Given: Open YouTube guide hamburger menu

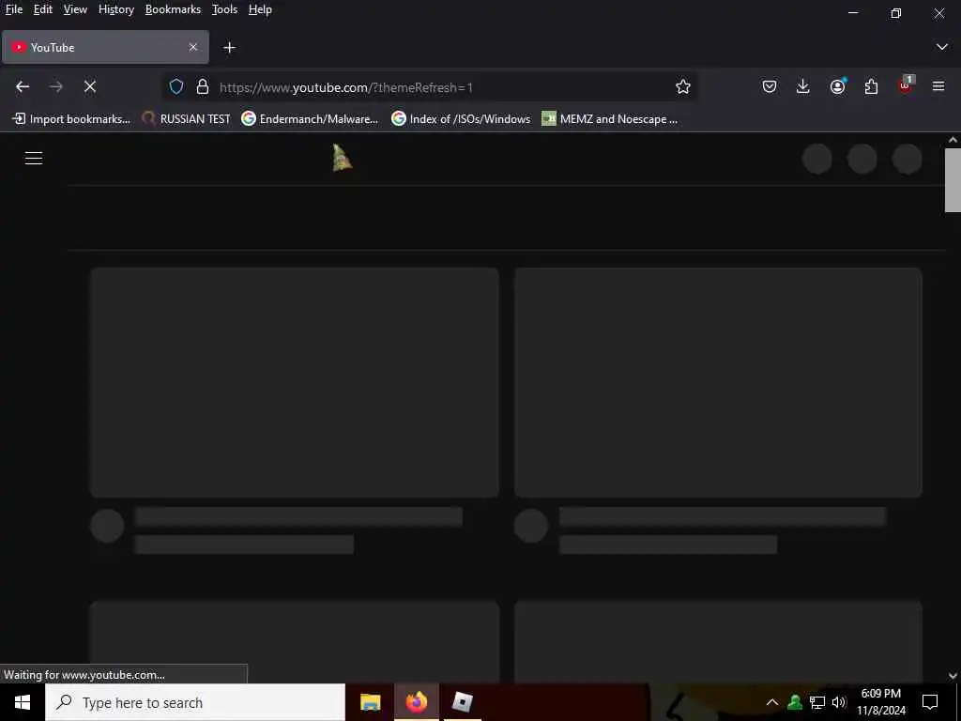Looking at the screenshot, I should 34,158.
